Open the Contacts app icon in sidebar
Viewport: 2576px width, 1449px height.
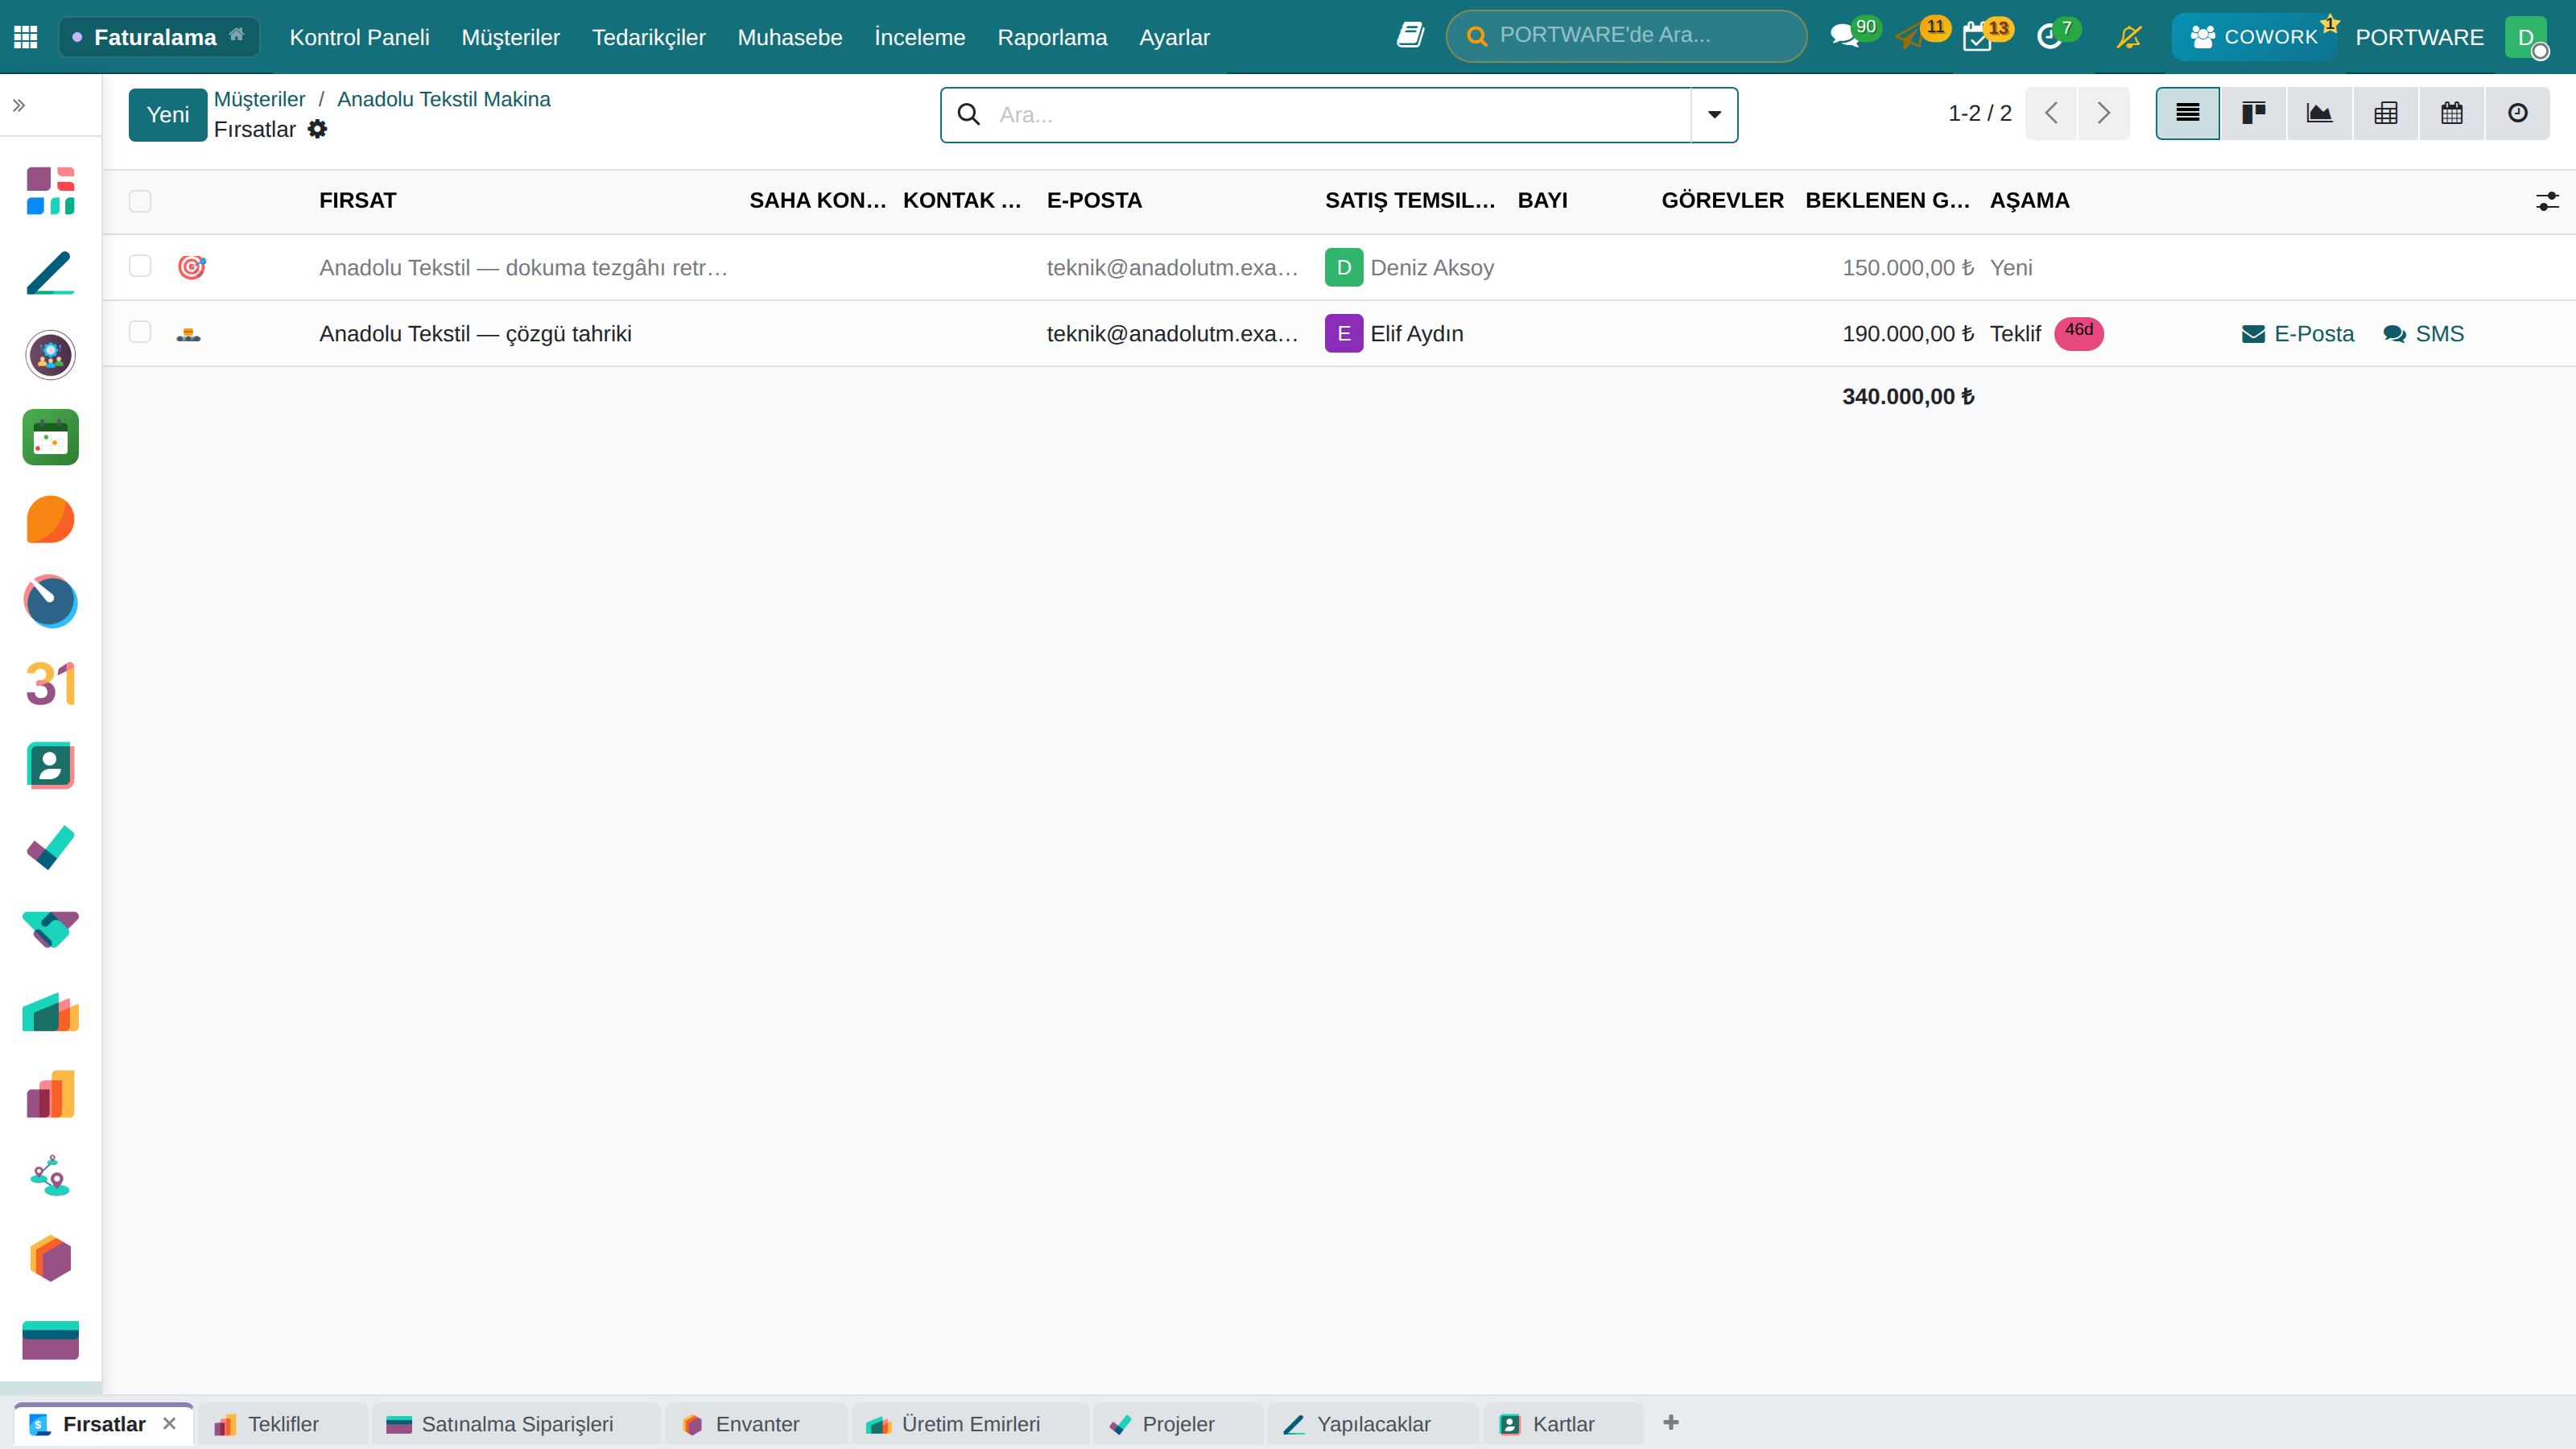pos(50,766)
